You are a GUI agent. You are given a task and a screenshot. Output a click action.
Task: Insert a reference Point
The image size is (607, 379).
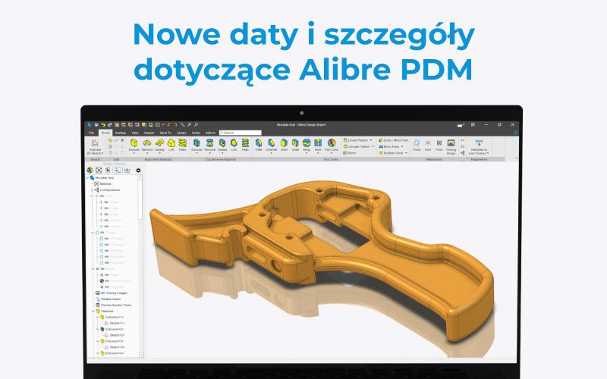tap(439, 145)
